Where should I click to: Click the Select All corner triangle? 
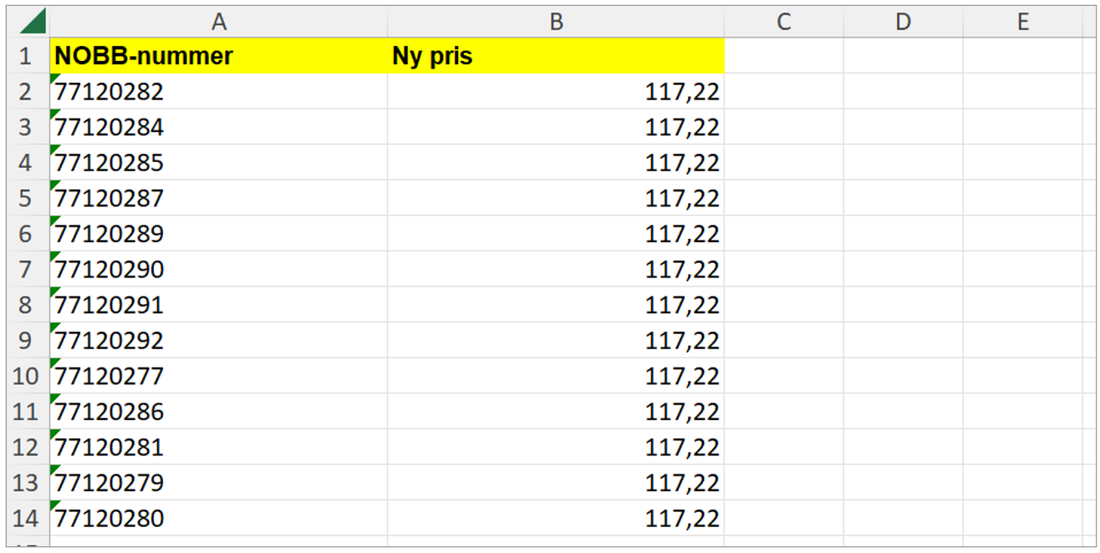tap(32, 22)
